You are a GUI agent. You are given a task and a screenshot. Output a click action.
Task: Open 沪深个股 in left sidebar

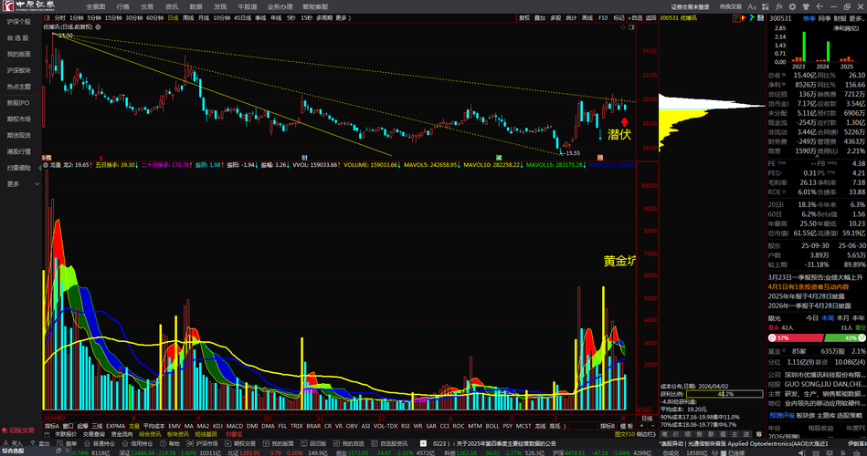tap(19, 22)
